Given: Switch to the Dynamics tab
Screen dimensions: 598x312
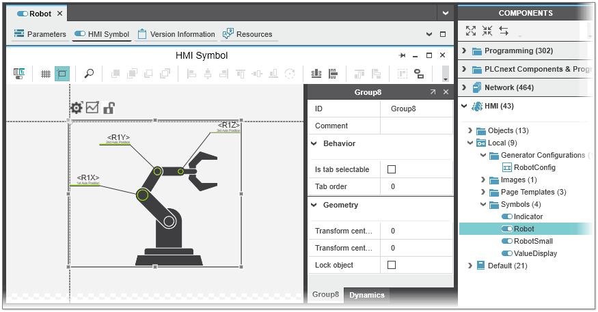Looking at the screenshot, I should (367, 295).
